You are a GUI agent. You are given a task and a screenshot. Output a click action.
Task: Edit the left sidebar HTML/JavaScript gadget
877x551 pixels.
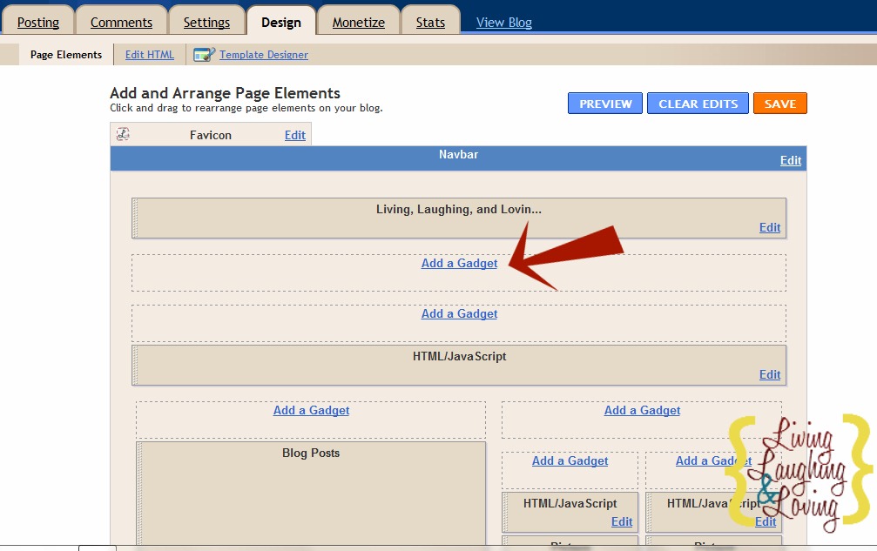point(622,521)
